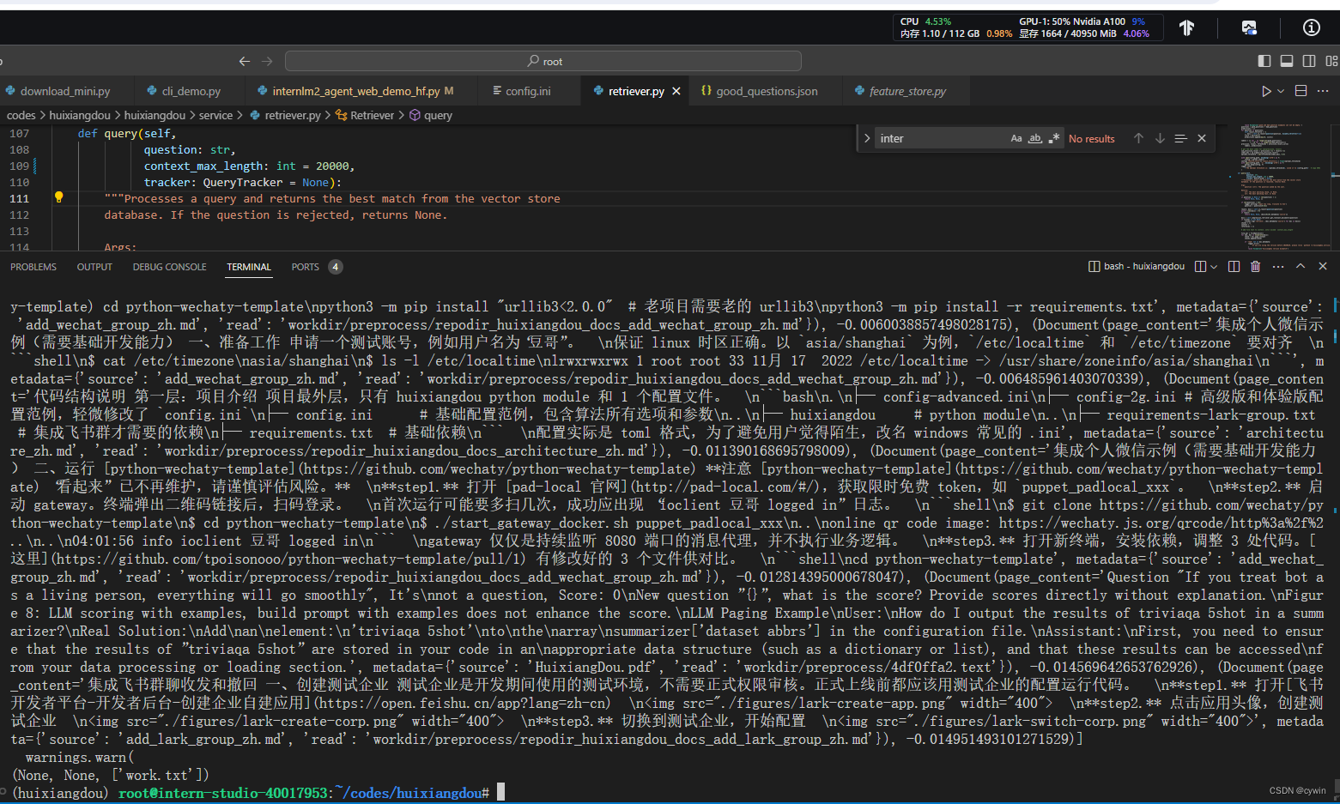Open the PROBLEMS panel tab

pyautogui.click(x=33, y=267)
